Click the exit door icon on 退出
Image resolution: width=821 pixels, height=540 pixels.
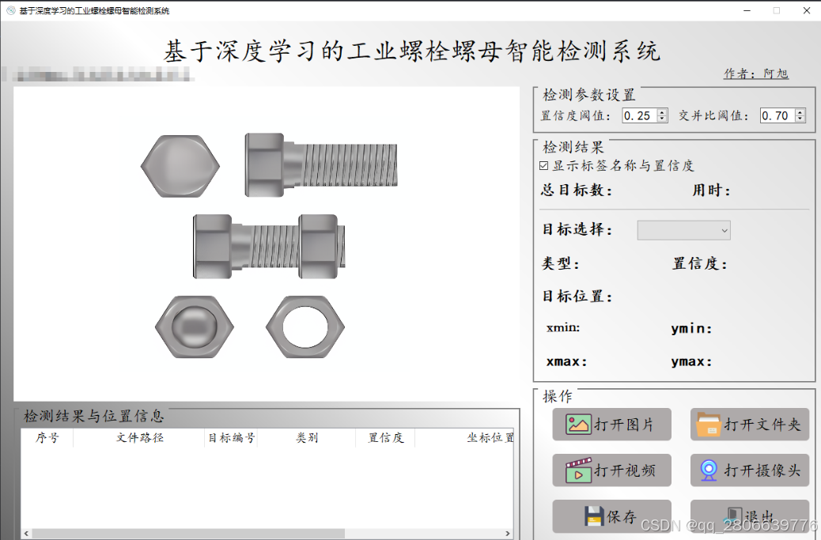click(735, 515)
